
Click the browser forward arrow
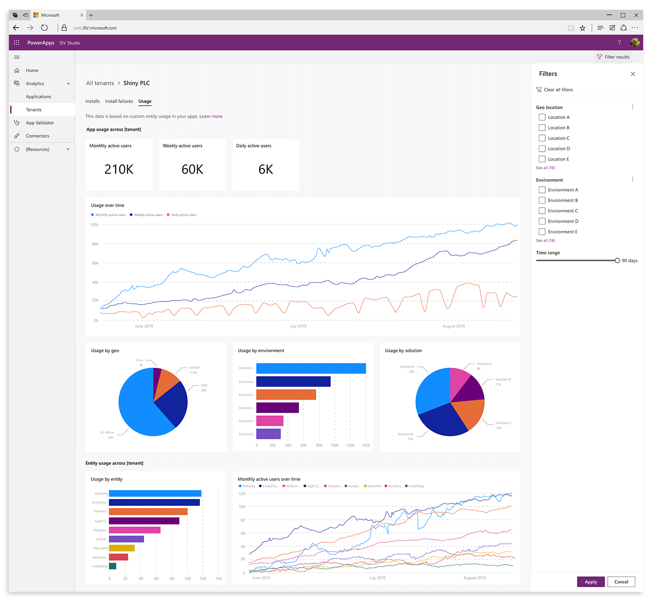click(30, 28)
